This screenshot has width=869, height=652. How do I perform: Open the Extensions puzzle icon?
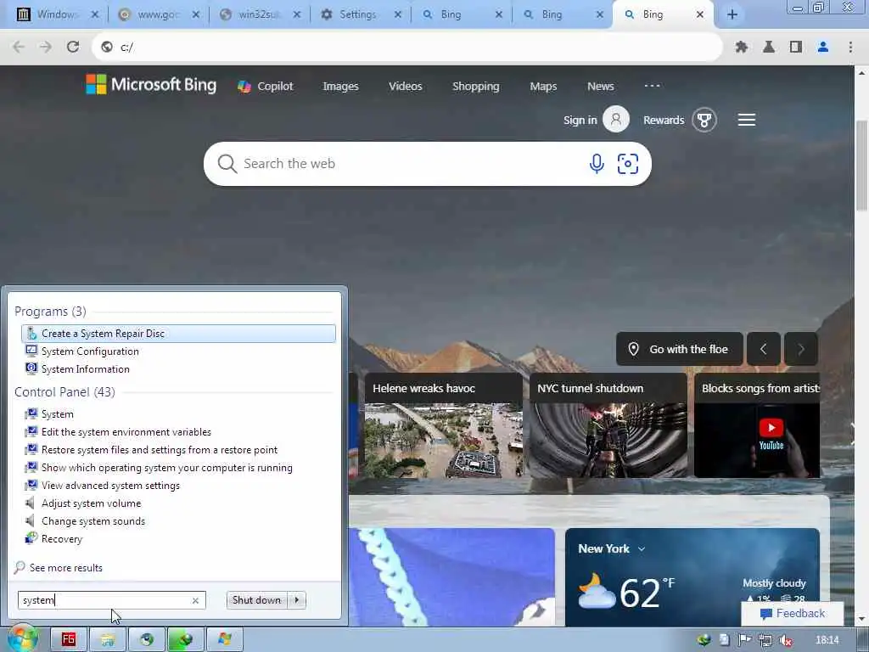pyautogui.click(x=742, y=48)
